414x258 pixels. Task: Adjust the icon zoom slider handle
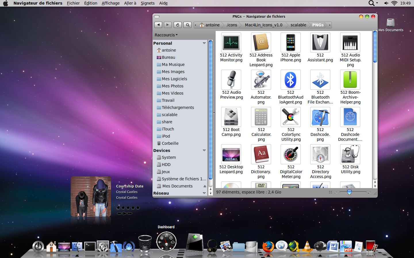(349, 192)
